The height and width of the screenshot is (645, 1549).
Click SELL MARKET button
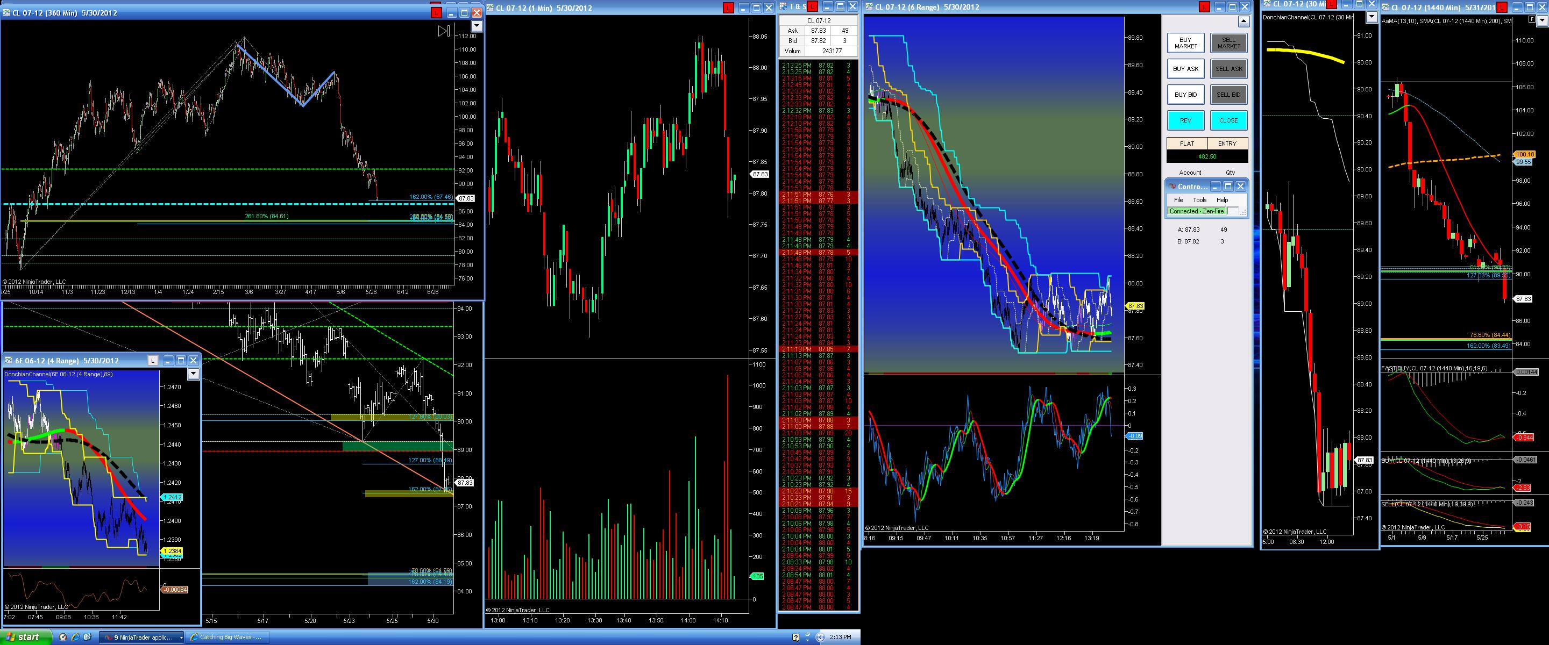(1228, 44)
